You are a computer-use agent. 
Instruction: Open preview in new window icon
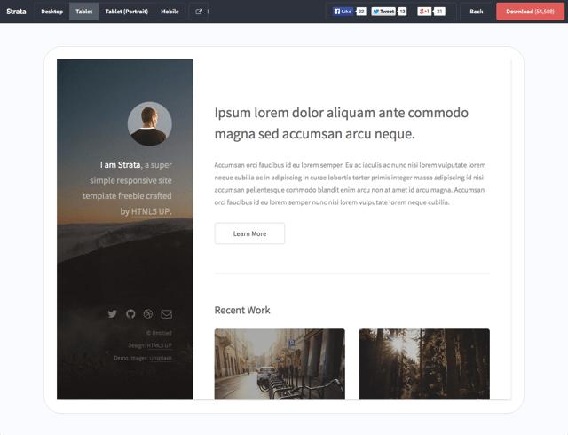(x=199, y=12)
